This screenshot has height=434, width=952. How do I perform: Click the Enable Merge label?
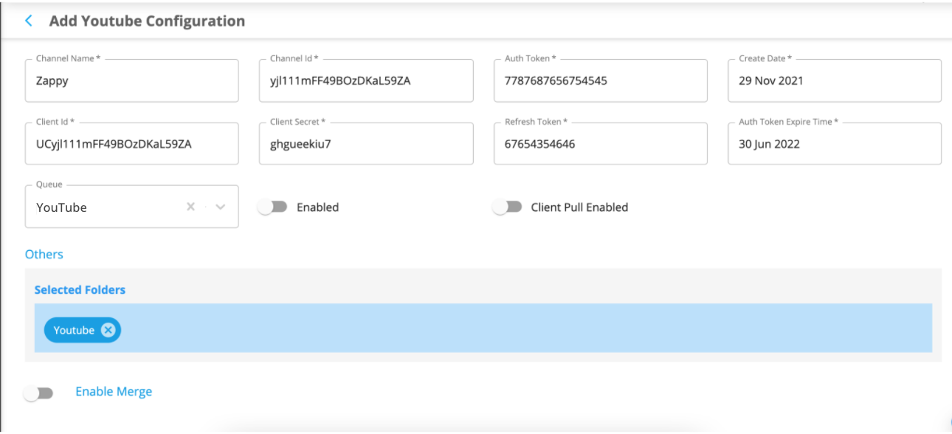click(114, 391)
